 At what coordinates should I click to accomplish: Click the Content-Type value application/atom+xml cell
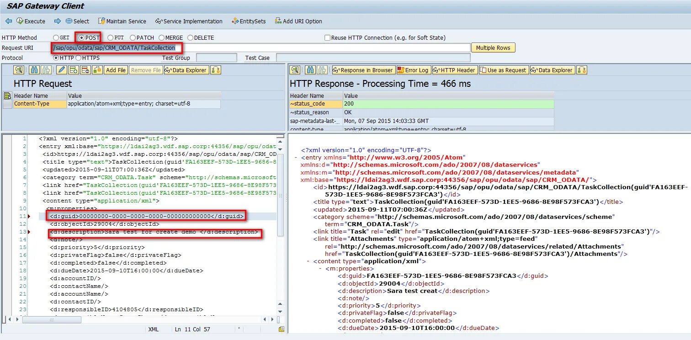tap(144, 104)
